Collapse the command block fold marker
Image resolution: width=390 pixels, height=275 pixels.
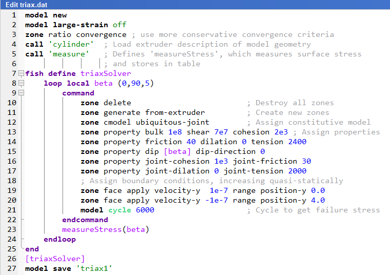tap(22, 93)
